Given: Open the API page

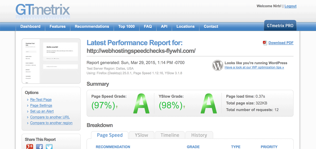Looking at the screenshot, I should point(164,26).
